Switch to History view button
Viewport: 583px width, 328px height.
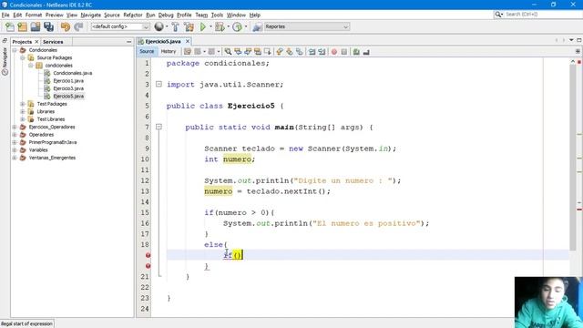pyautogui.click(x=169, y=51)
